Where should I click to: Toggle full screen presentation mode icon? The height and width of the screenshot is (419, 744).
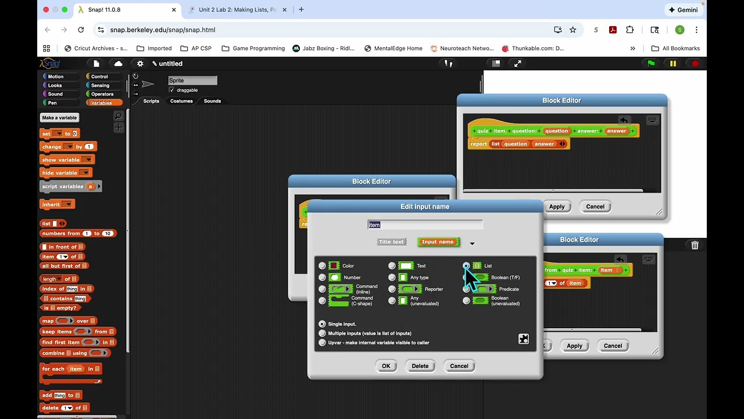517,63
